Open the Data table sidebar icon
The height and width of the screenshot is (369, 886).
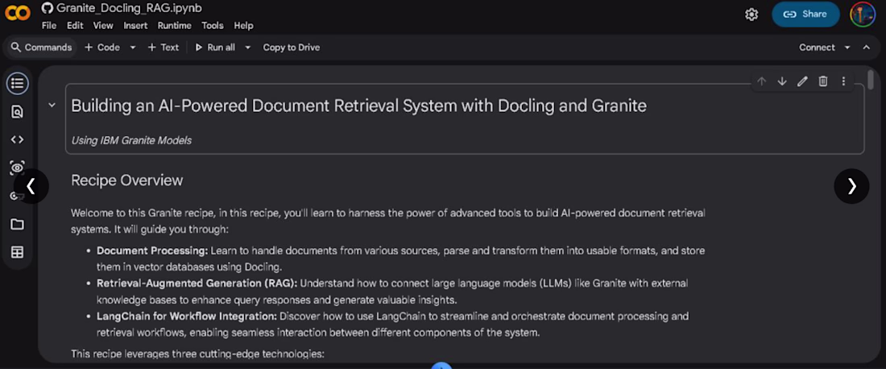pyautogui.click(x=18, y=253)
